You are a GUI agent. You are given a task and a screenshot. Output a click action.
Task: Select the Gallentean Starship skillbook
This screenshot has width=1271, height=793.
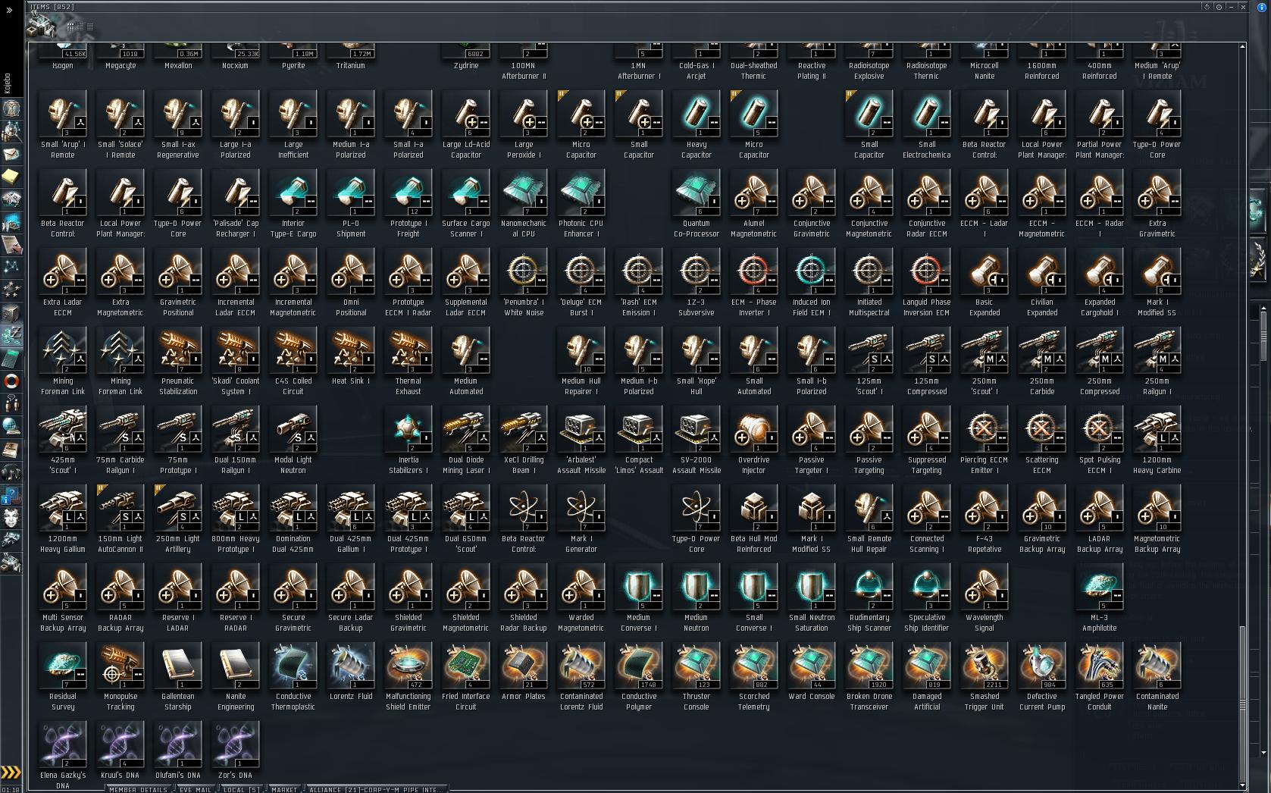[x=178, y=676]
